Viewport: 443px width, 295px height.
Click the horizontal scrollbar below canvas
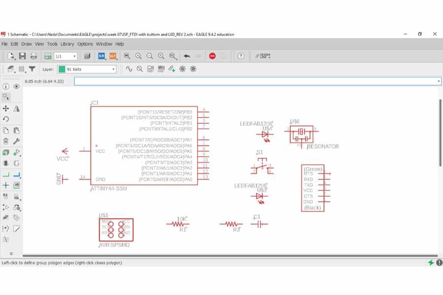230,256
